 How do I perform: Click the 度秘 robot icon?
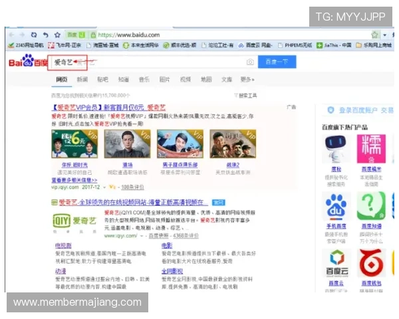[336, 149]
